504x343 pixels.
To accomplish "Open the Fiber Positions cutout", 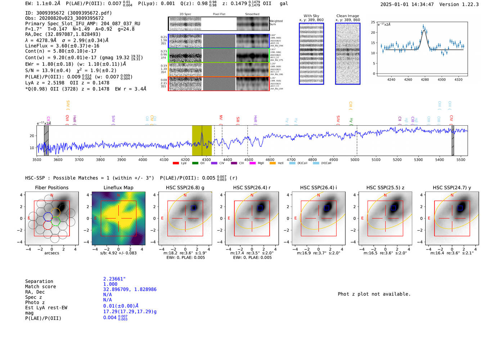I will click(52, 218).
